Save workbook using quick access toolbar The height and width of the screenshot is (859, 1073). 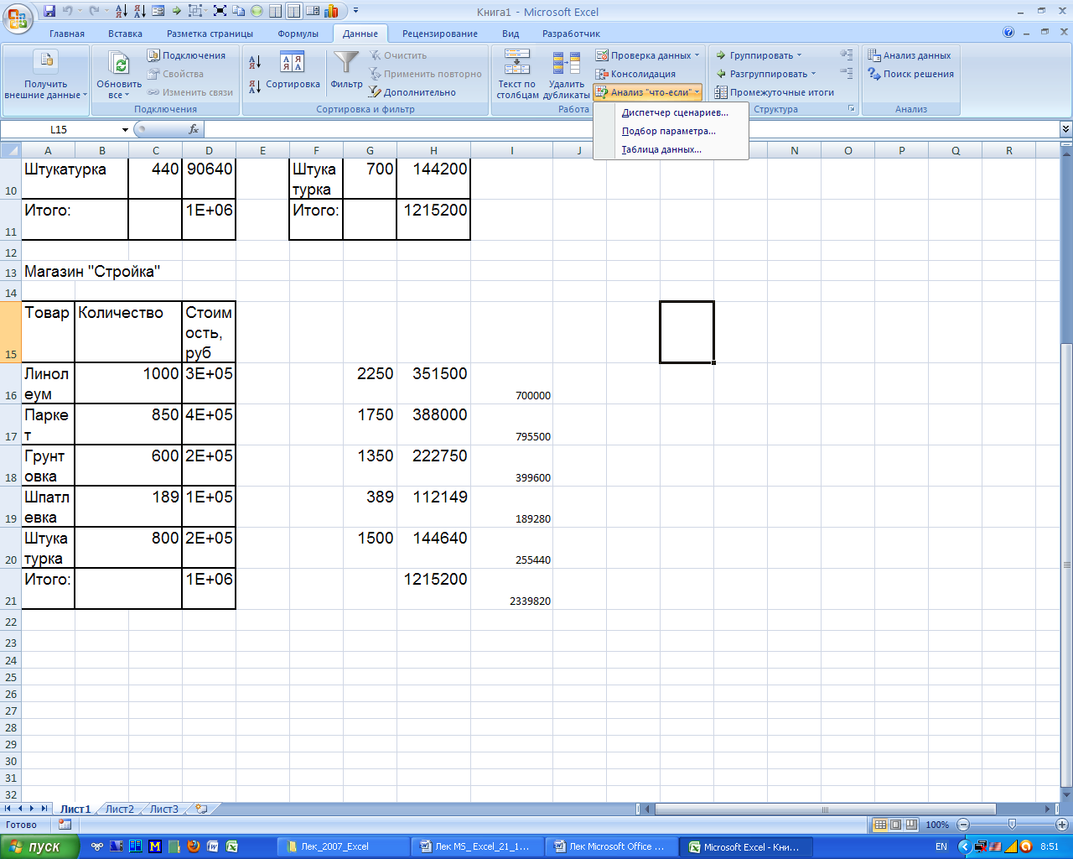(49, 11)
